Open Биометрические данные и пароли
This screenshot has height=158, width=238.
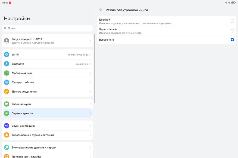47,147
